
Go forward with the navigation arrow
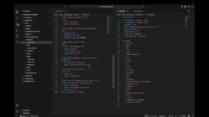tap(68, 6)
